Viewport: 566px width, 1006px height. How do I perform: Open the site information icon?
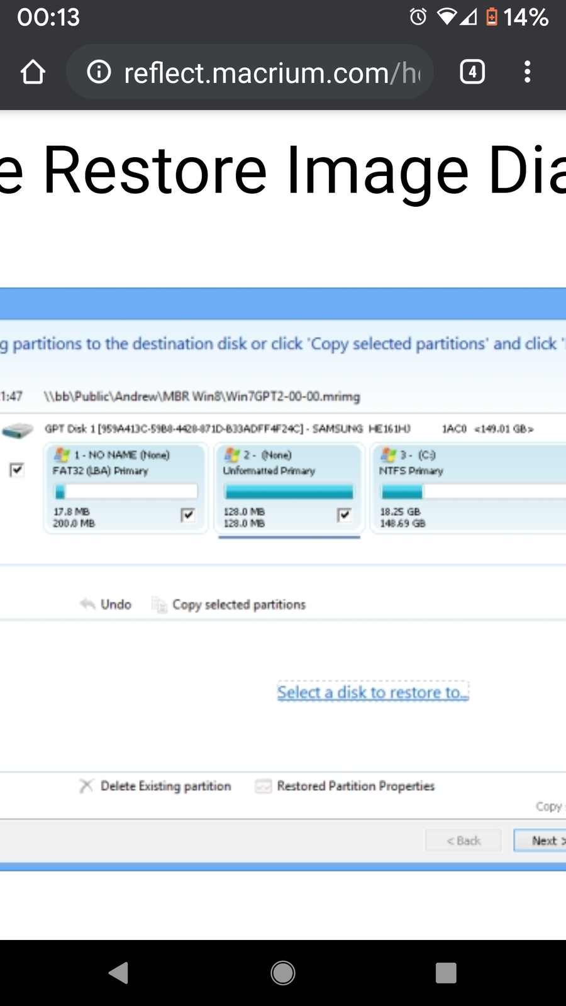click(x=99, y=72)
